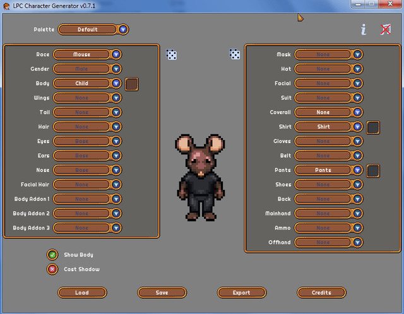Open the Palette dropdown arrow
404x314 pixels.
pyautogui.click(x=123, y=30)
